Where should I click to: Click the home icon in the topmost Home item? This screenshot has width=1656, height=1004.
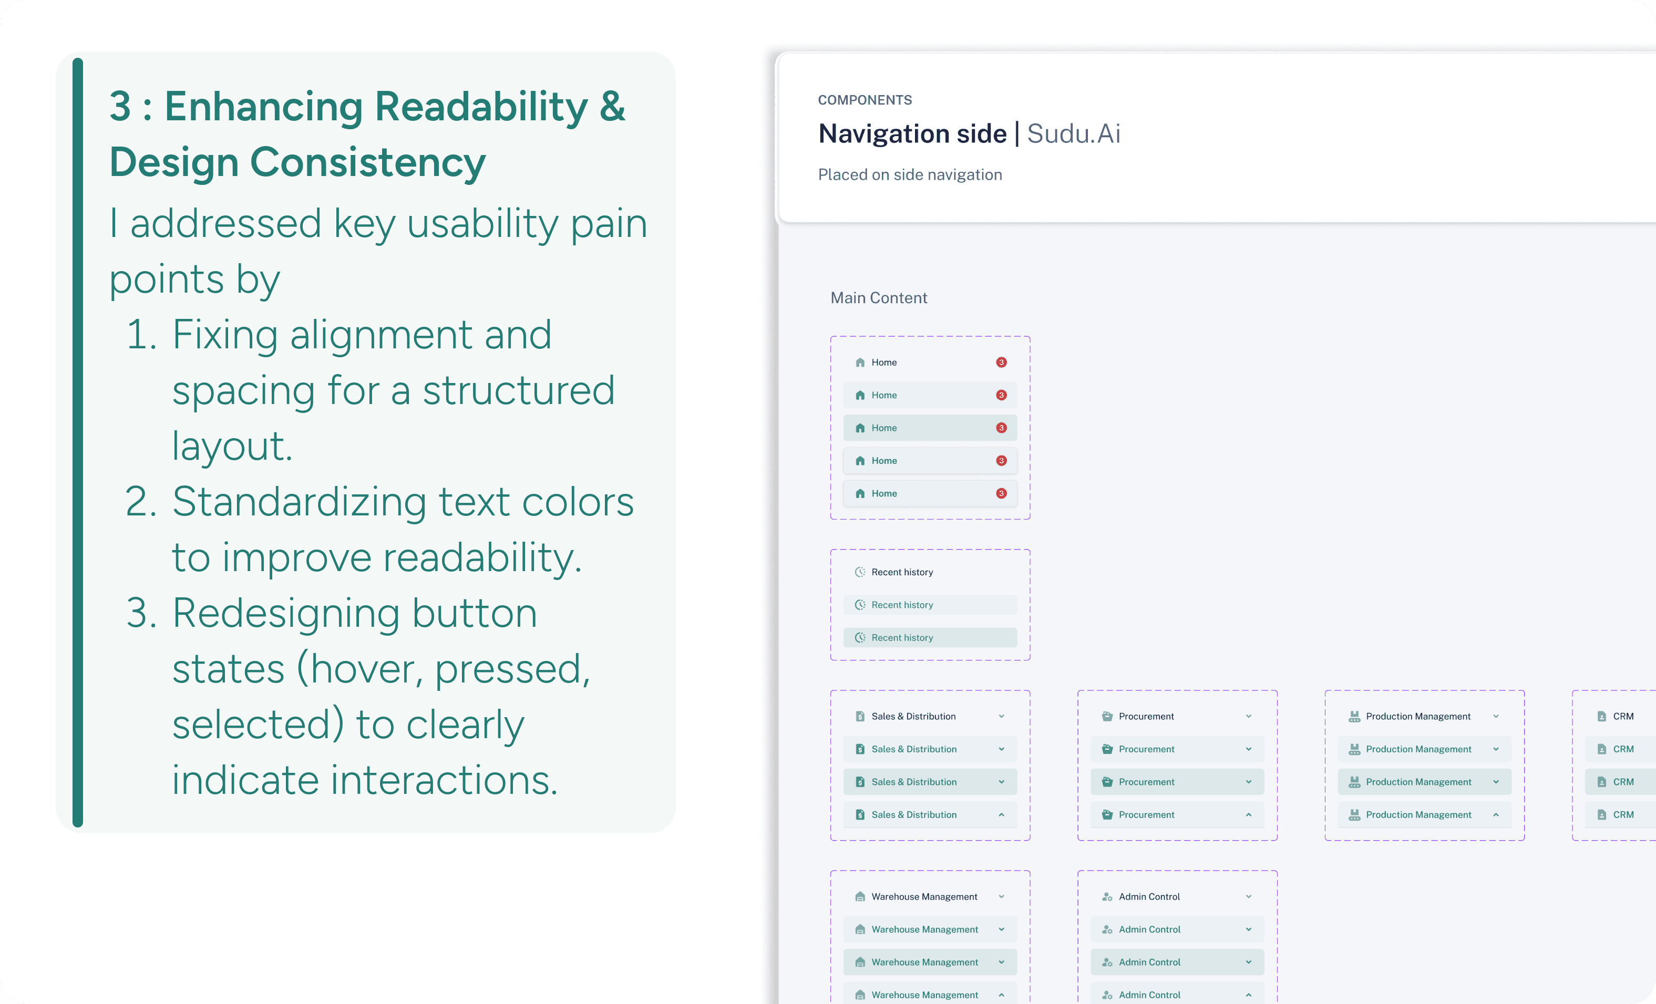[x=860, y=362]
